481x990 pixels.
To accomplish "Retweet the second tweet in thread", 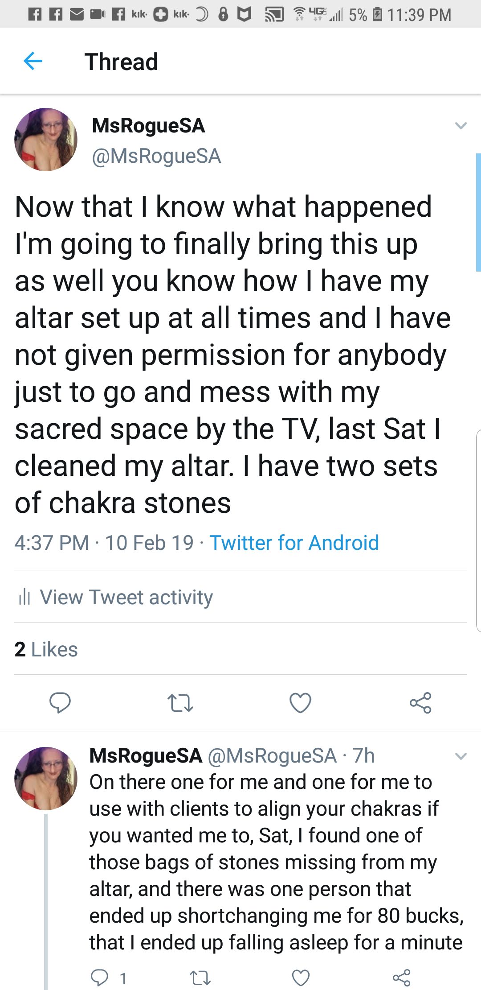I will click(200, 978).
